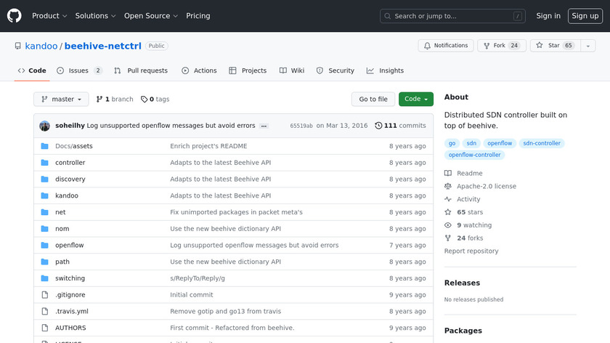Click soheilhy's avatar thumbnail

(x=44, y=126)
